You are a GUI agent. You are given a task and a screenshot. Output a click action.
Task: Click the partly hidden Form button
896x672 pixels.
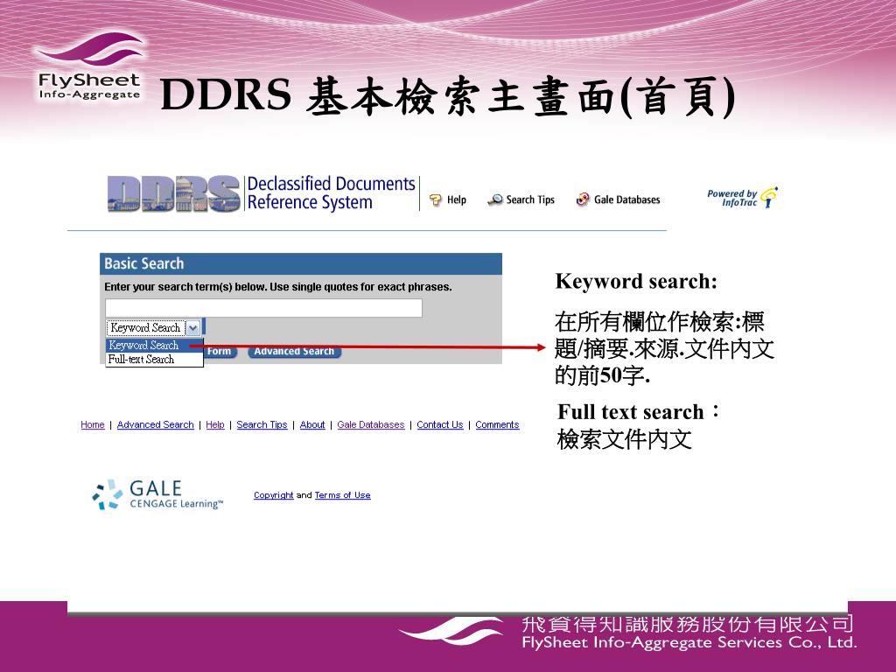(220, 352)
